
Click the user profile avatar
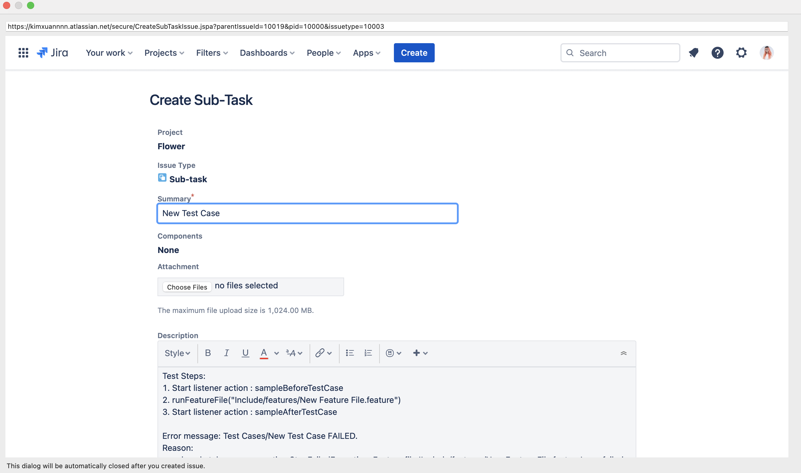pos(766,53)
